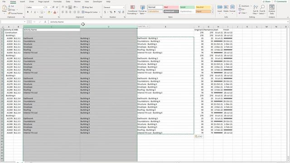The width and height of the screenshot is (290, 163).
Task: Toggle Bold formatting
Action: pos(28,12)
